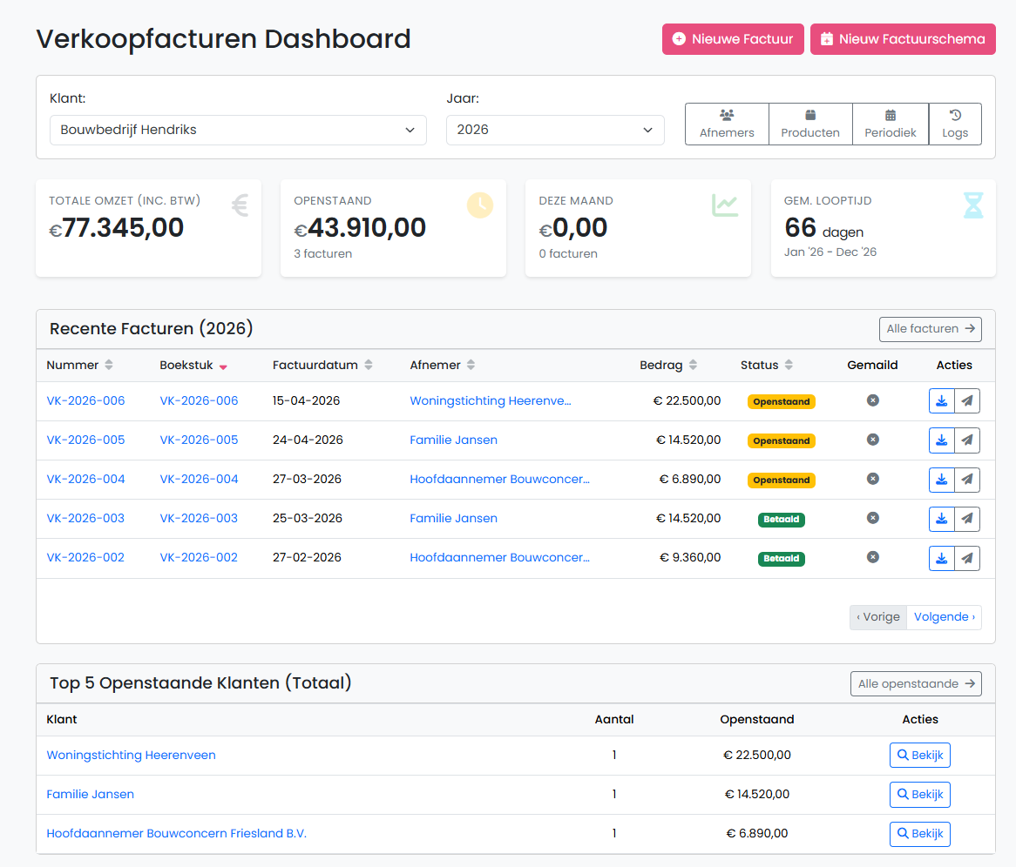The height and width of the screenshot is (867, 1016).
Task: Click the € 6.890,00 amount in top klanten list
Action: [x=757, y=833]
